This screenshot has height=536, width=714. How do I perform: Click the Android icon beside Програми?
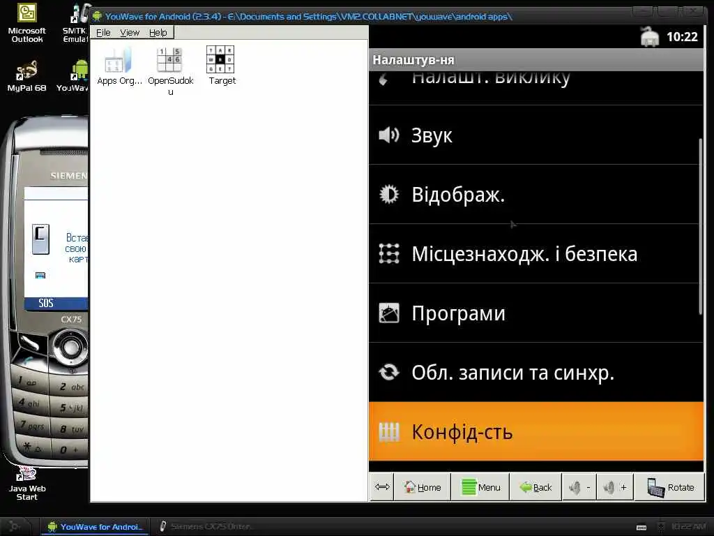[x=389, y=313]
